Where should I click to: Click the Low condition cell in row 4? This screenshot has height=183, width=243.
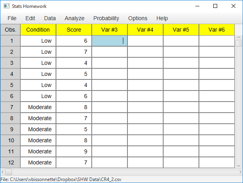(x=38, y=74)
